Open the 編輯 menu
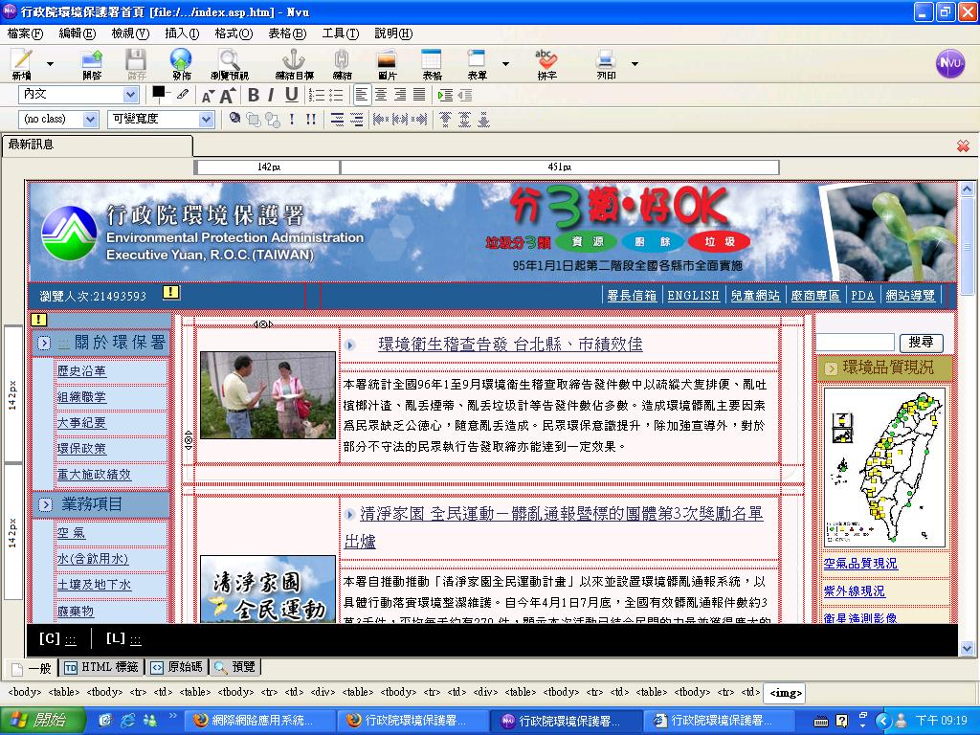 pyautogui.click(x=77, y=33)
